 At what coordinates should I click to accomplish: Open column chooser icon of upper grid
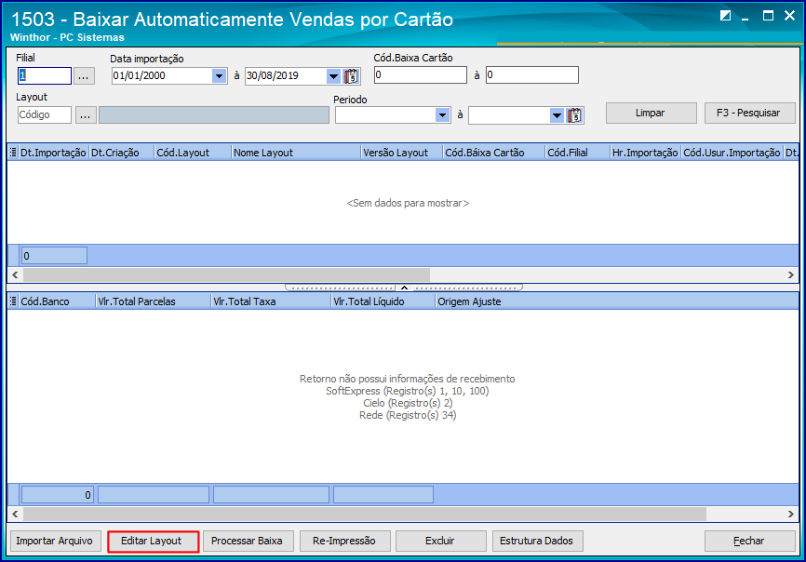click(x=13, y=153)
